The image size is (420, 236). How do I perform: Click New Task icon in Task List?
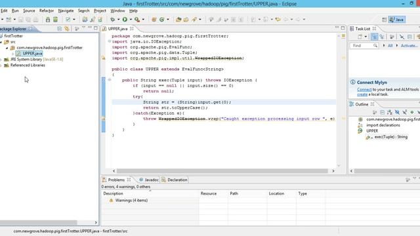[360, 37]
